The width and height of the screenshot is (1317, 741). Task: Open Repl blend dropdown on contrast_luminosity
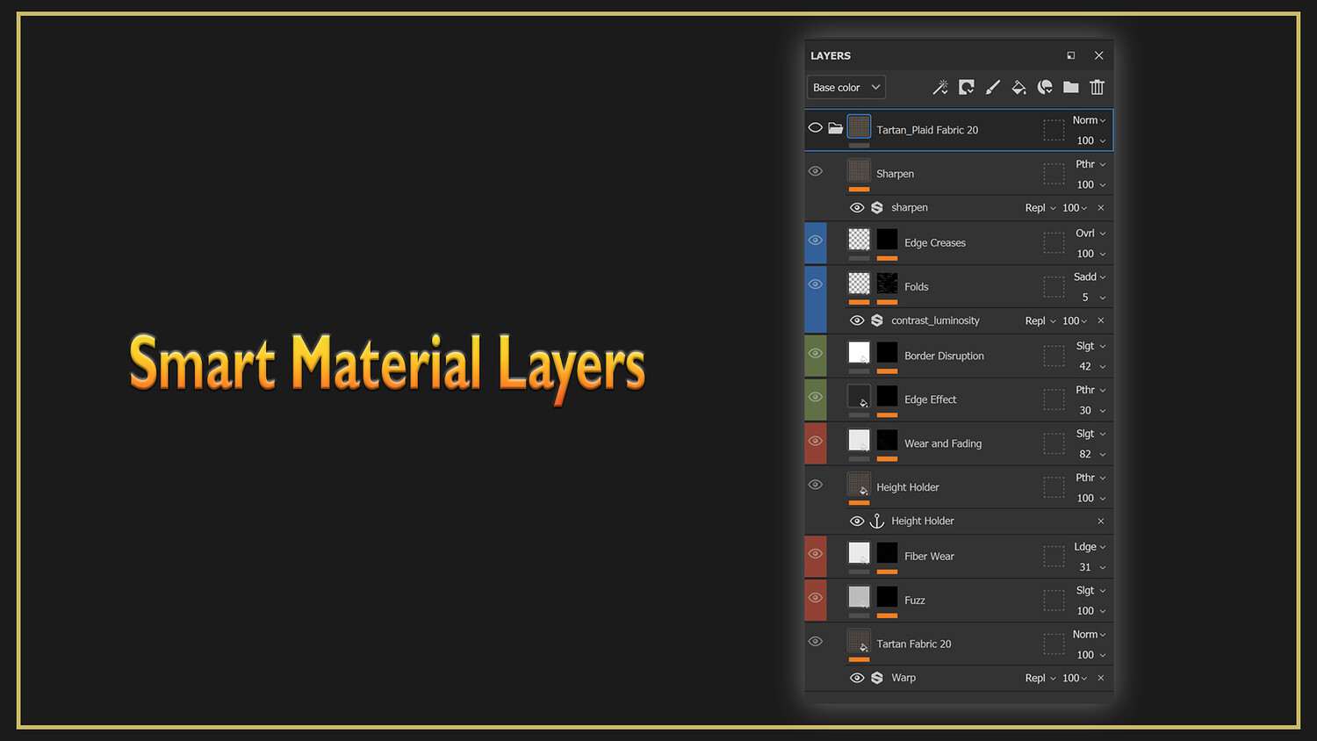(x=1040, y=320)
